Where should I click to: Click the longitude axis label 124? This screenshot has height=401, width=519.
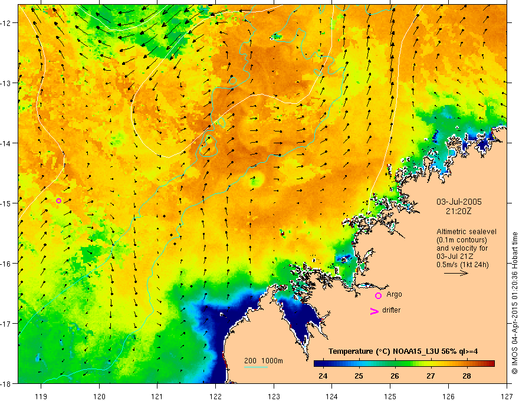[332, 396]
